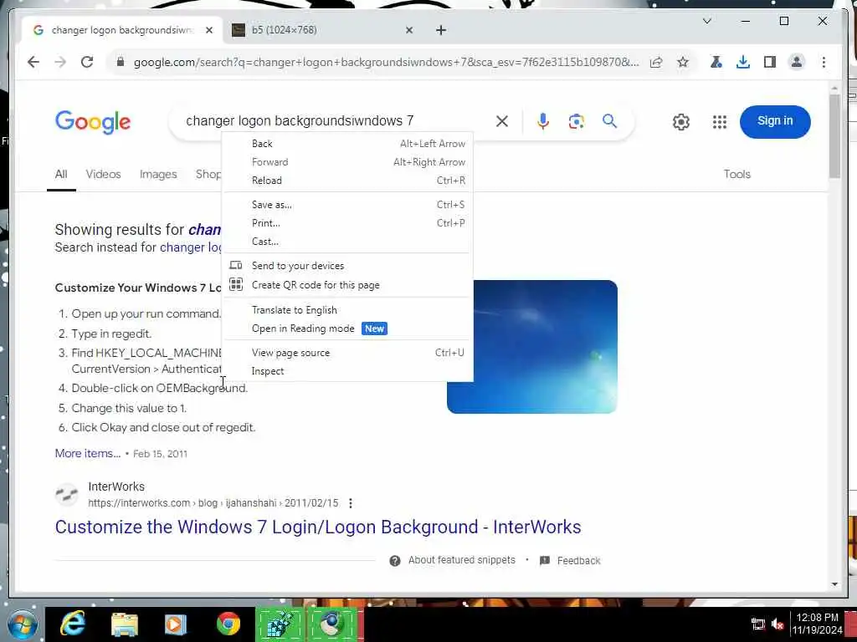Open the Google apps grid

[x=720, y=122]
